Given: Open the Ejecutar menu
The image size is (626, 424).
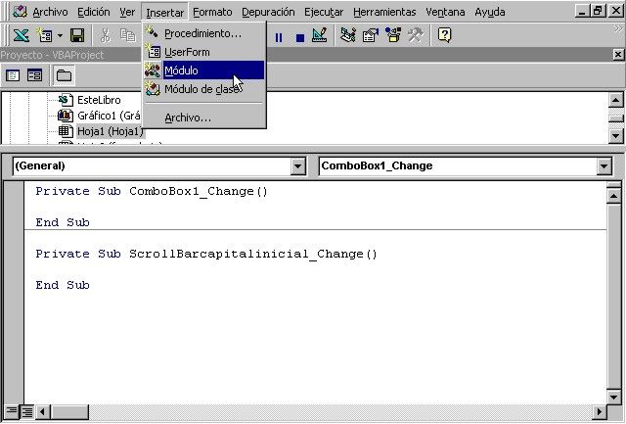Looking at the screenshot, I should pos(324,12).
